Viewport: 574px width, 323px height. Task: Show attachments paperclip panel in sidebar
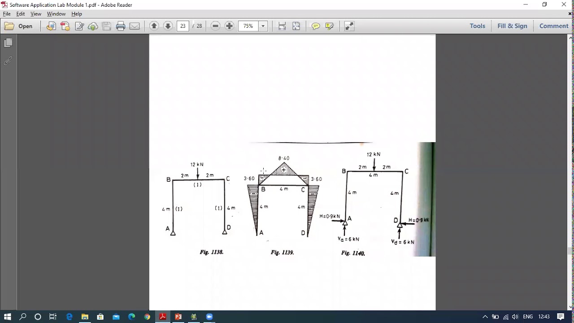[x=8, y=61]
